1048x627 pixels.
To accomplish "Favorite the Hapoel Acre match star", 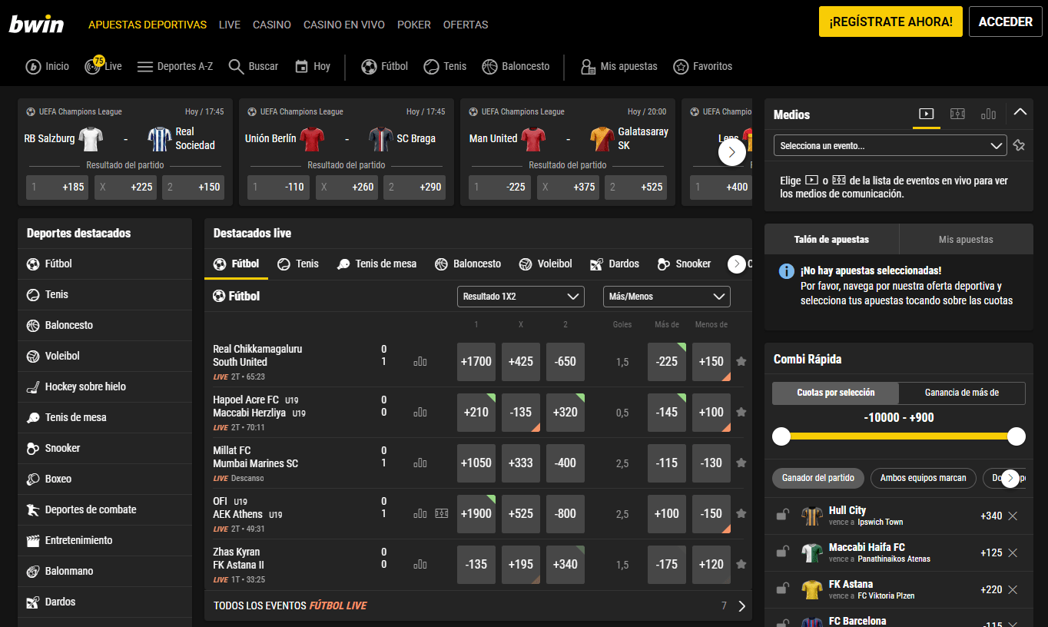I will point(741,413).
